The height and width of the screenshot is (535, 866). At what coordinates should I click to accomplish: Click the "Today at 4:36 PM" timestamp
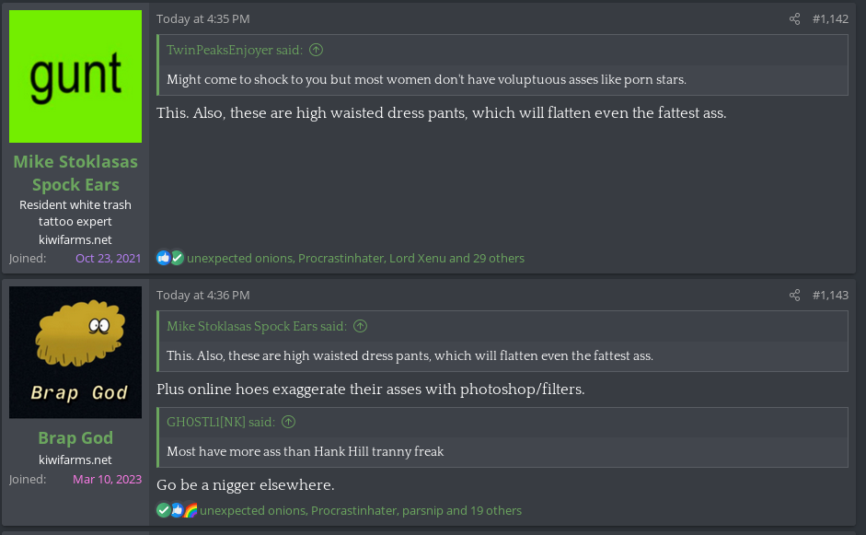[x=202, y=296]
